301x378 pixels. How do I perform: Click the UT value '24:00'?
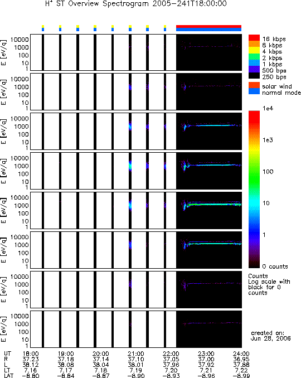click(241, 353)
